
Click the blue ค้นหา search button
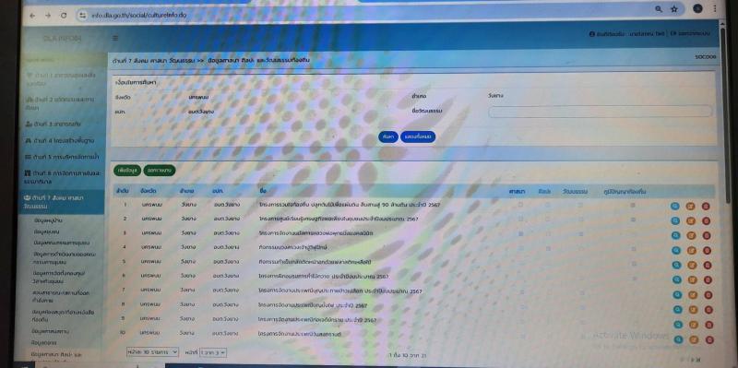pyautogui.click(x=388, y=137)
